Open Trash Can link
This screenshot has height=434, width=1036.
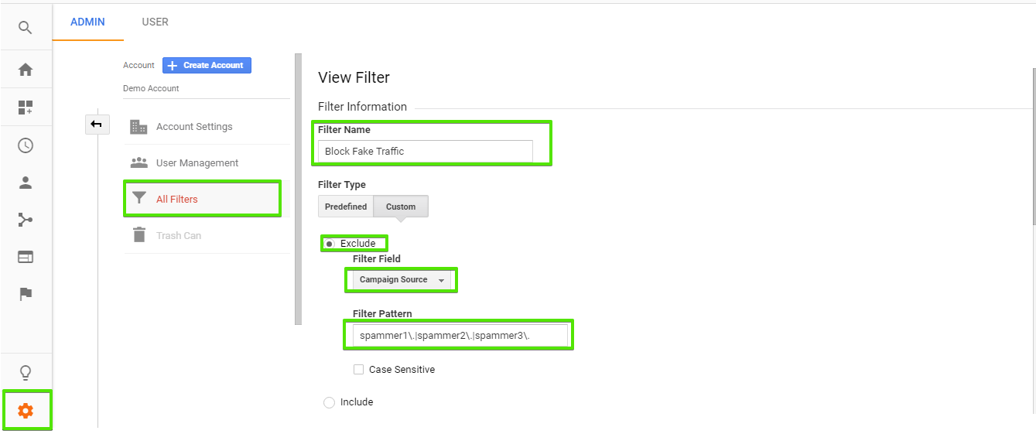[x=179, y=235]
